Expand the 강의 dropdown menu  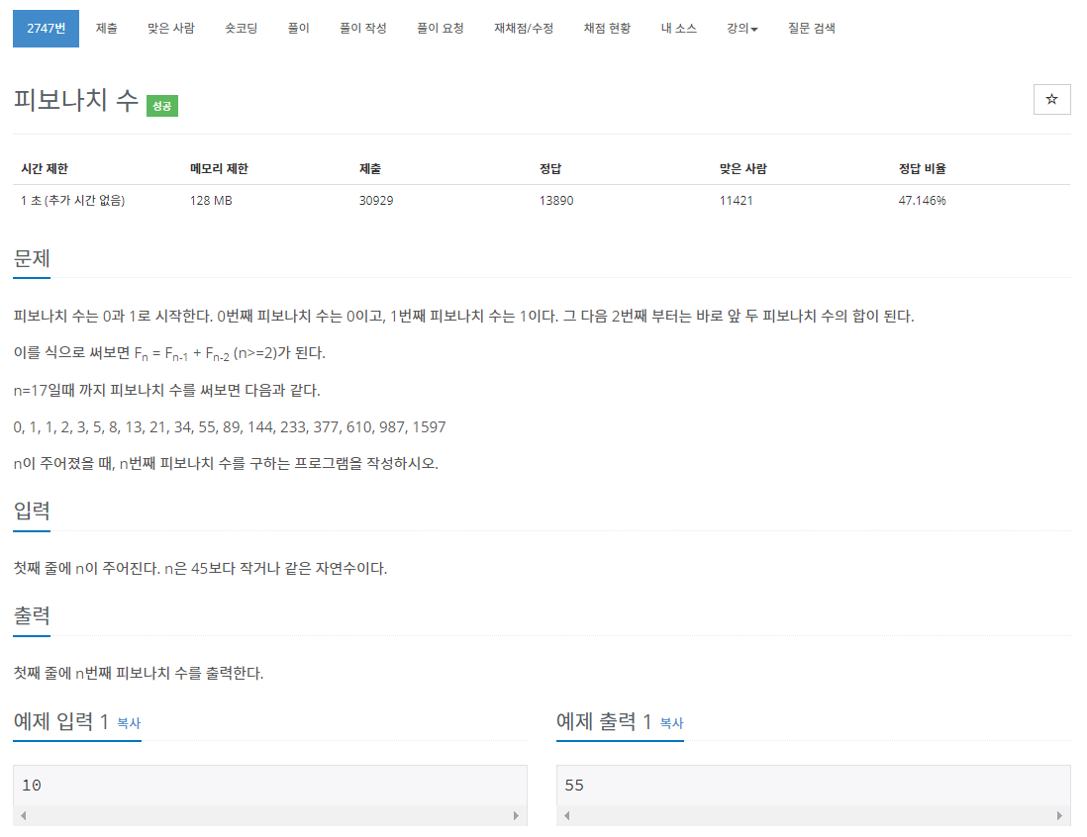[x=741, y=29]
